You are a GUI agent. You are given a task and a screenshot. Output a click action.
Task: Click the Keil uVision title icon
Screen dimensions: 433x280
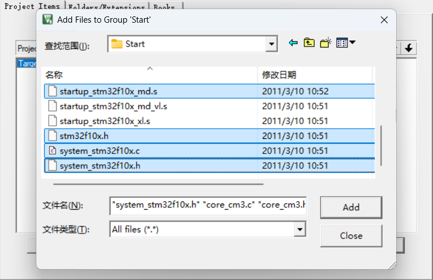[x=48, y=20]
